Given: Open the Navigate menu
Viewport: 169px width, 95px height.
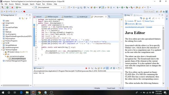Looking at the screenshot, I should (25, 4).
